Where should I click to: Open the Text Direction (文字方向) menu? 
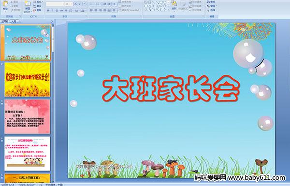pyautogui.click(x=125, y=2)
